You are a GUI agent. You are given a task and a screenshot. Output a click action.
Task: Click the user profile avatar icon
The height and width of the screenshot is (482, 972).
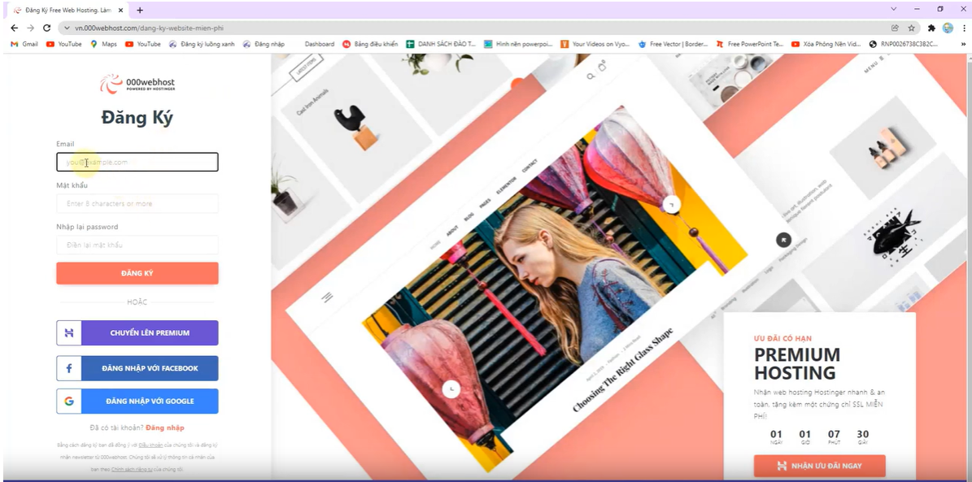[x=948, y=28]
